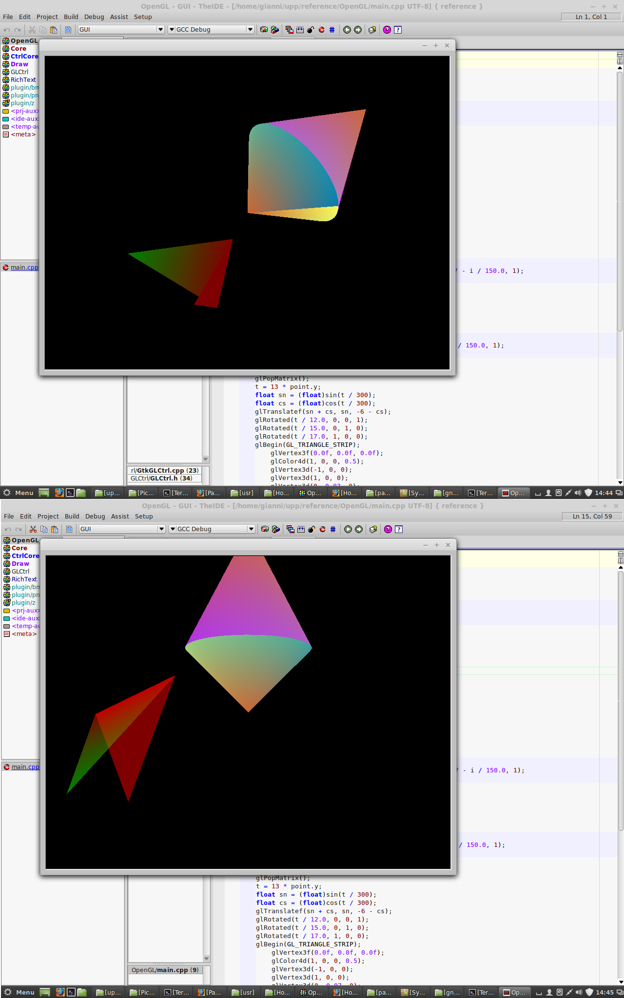The image size is (624, 998).
Task: Select the CtrlCore package in the upper package list
Action: click(24, 57)
